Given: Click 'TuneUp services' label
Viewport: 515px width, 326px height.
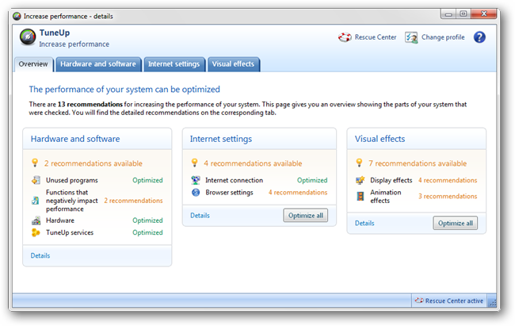Looking at the screenshot, I should point(70,232).
